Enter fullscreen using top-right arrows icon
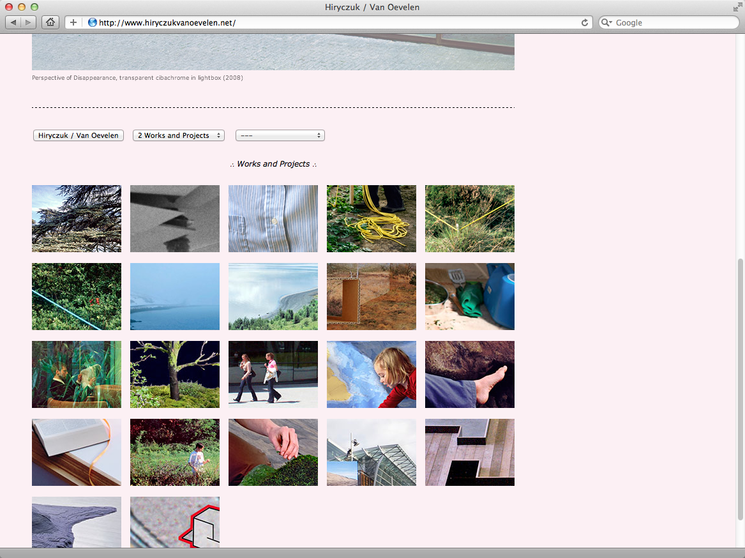The width and height of the screenshot is (745, 558). (x=737, y=7)
